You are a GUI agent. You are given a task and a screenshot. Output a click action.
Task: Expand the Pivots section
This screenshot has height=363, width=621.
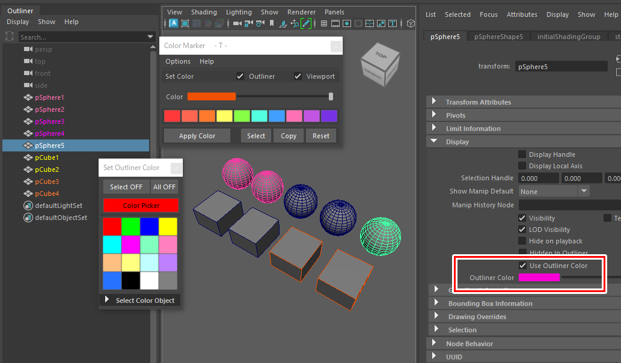tap(434, 115)
